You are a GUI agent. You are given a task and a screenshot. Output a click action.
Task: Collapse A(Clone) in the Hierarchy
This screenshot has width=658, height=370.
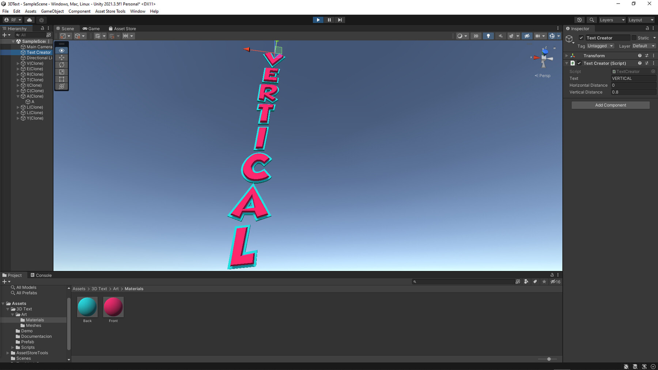click(x=18, y=96)
